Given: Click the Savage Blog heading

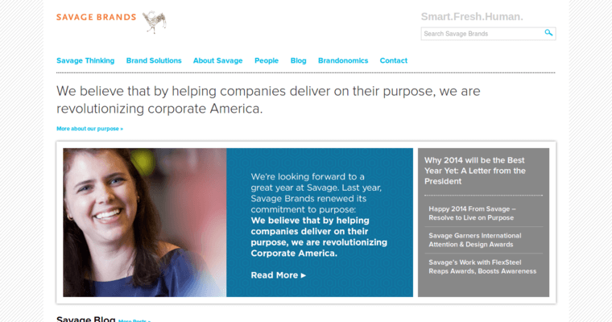Looking at the screenshot, I should click(85, 319).
